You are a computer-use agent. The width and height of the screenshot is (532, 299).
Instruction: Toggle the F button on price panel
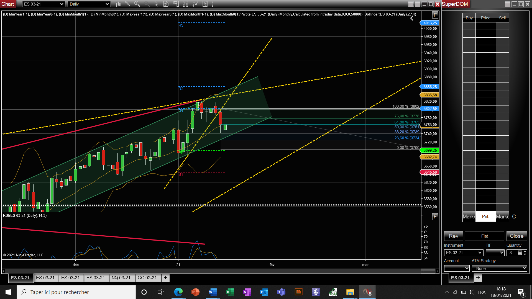pos(435,15)
